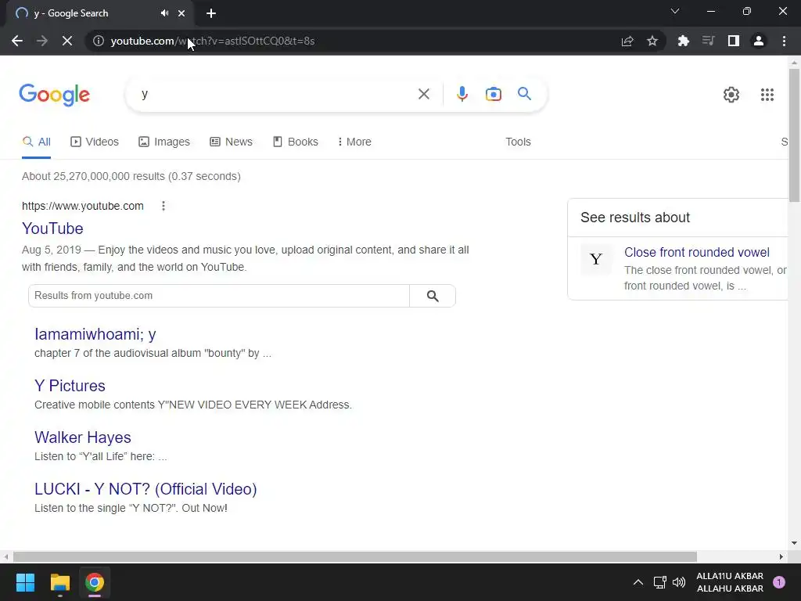Open Chrome profile avatar icon
The width and height of the screenshot is (801, 601).
[x=759, y=41]
